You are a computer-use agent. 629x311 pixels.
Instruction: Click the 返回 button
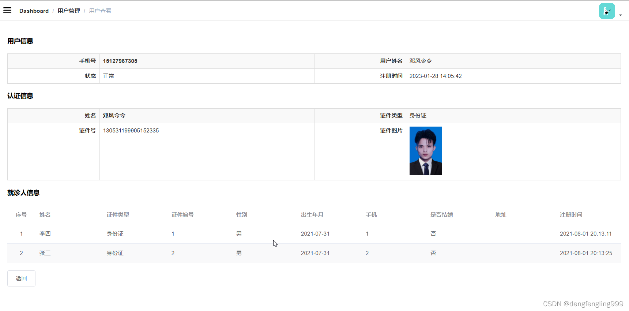[x=21, y=278]
